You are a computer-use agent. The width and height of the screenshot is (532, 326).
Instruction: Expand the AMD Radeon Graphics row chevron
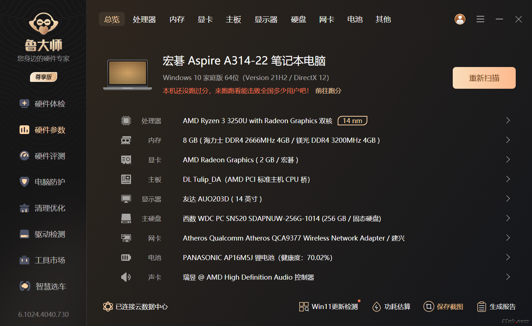pos(508,160)
